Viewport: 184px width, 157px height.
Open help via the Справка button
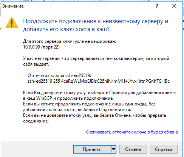(x=164, y=149)
